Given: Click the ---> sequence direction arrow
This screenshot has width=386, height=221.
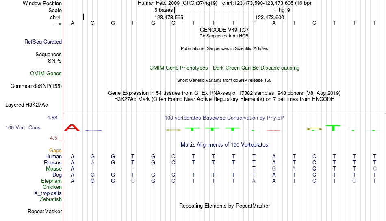Looking at the screenshot, I should click(x=58, y=24).
